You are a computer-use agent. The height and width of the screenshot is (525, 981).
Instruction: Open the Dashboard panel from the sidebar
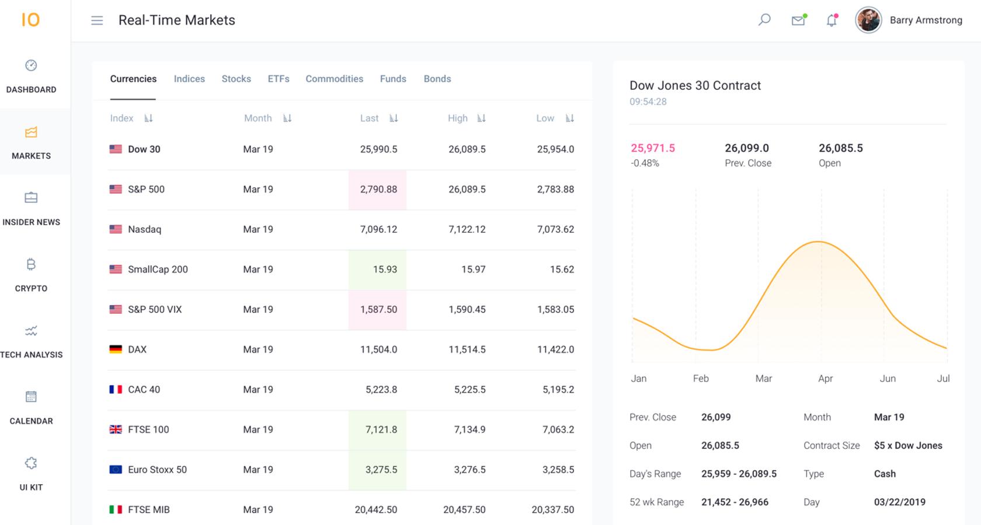pos(32,75)
